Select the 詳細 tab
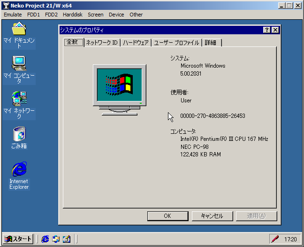Image resolution: width=304 pixels, height=247 pixels. tap(210, 43)
